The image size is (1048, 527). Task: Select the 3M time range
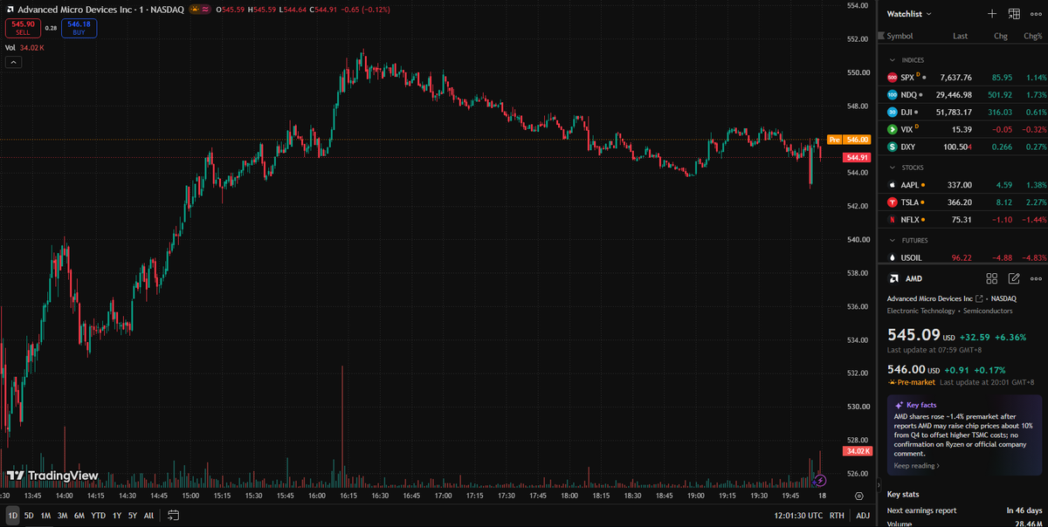tap(62, 515)
